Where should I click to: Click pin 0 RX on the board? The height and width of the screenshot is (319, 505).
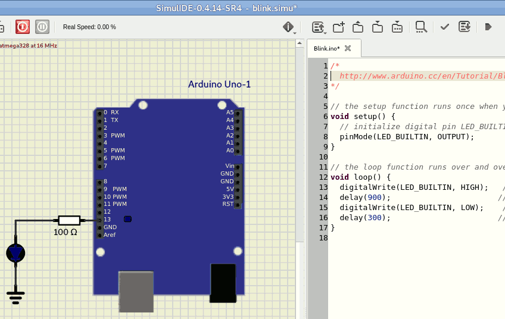100,112
